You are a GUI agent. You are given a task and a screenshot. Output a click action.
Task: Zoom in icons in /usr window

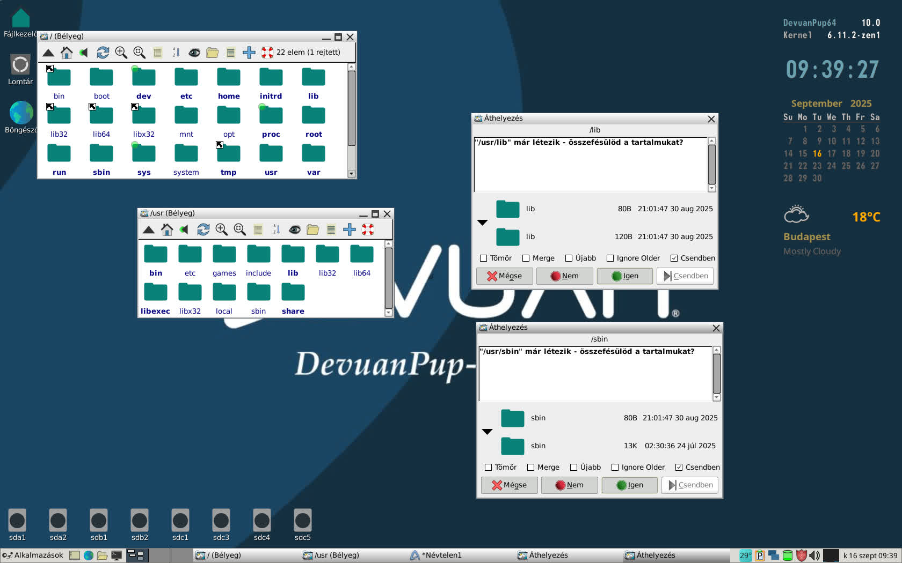pyautogui.click(x=221, y=230)
